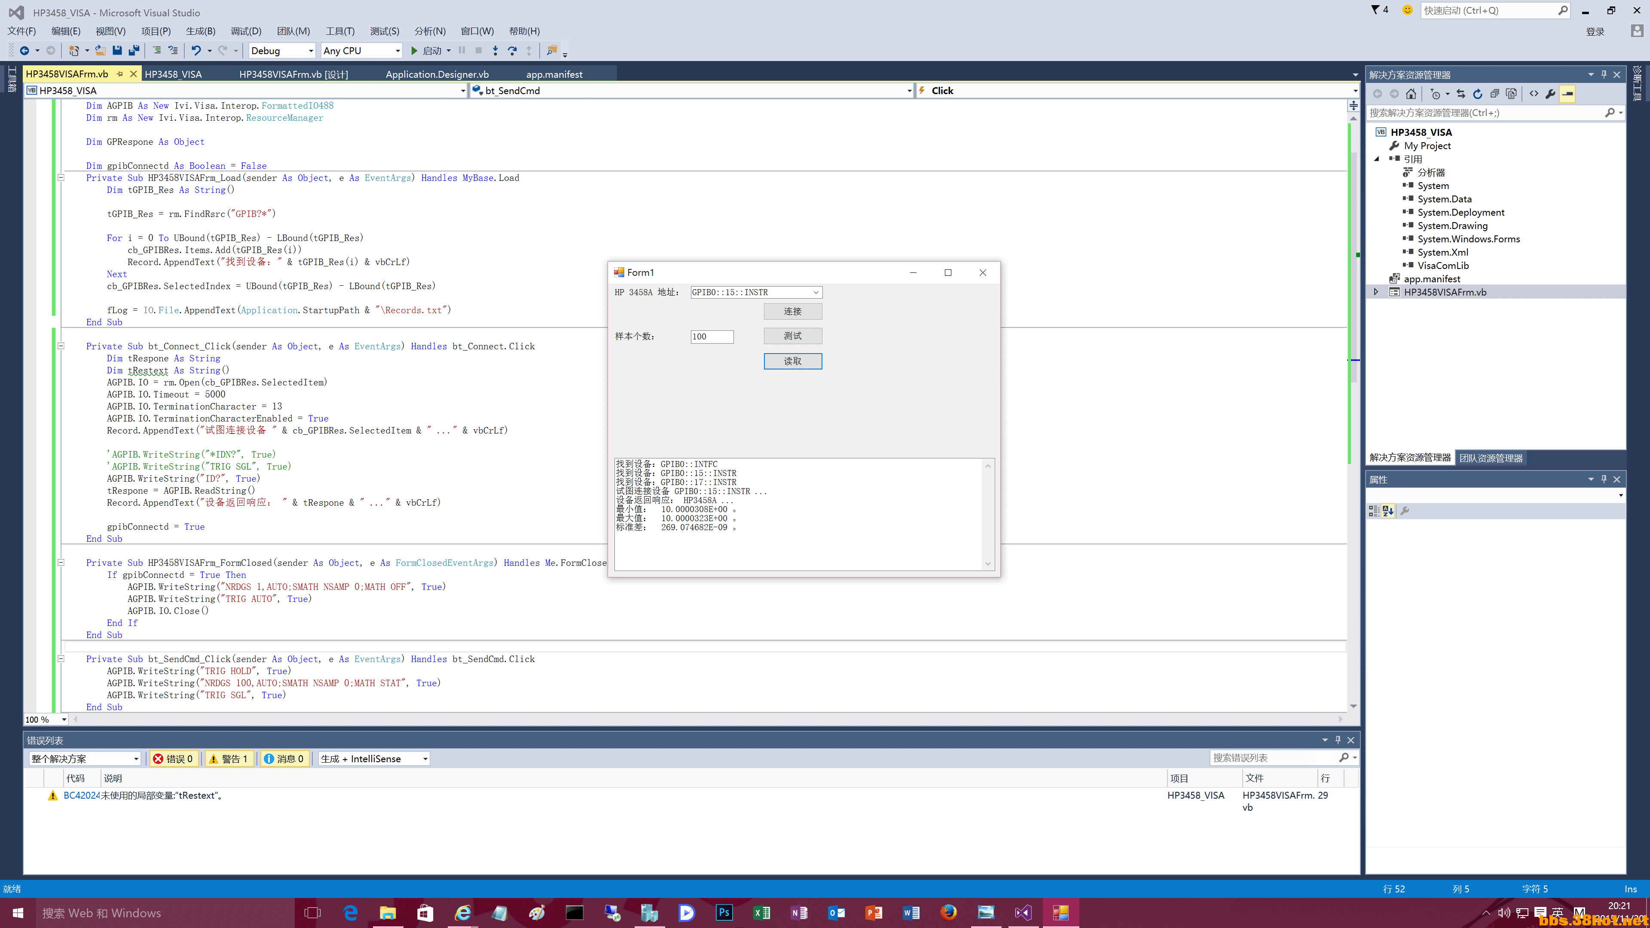Viewport: 1650px width, 928px height.
Task: Click the Open File toolbar icon
Action: 101,51
